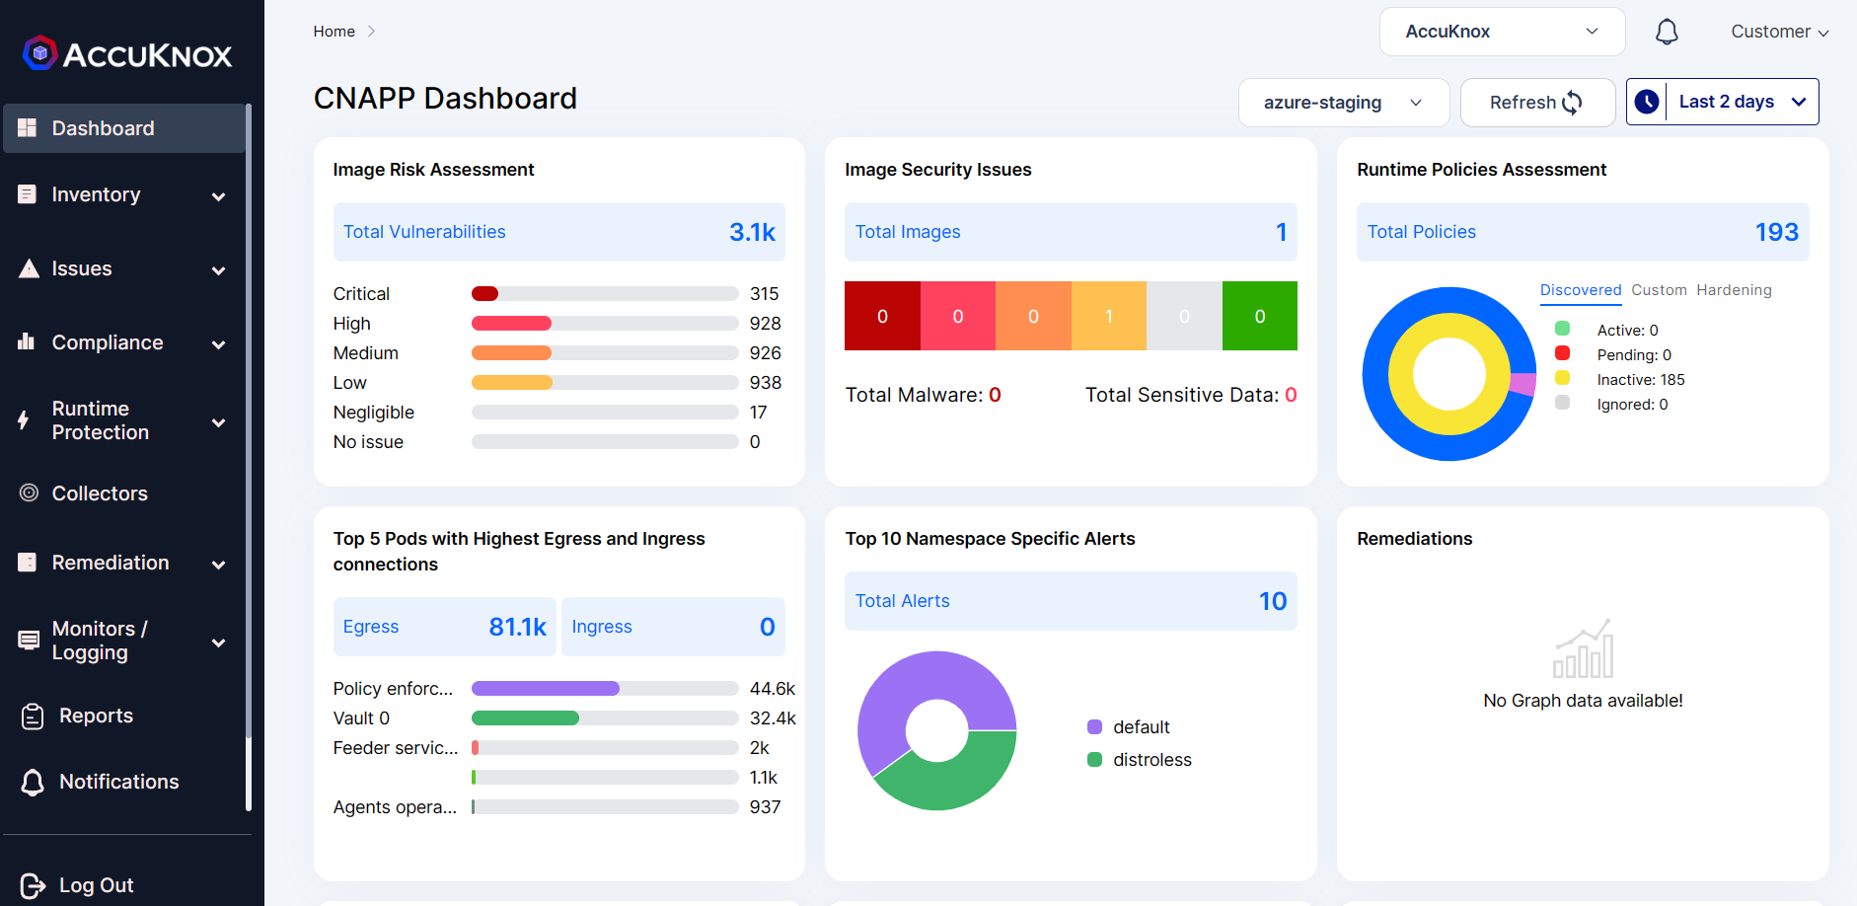The height and width of the screenshot is (906, 1857).
Task: Toggle the Active: 0 legend item
Action: pos(1606,331)
